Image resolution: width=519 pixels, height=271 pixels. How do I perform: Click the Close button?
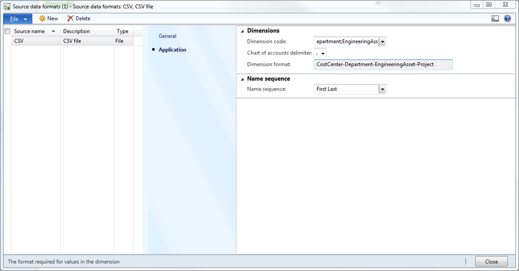[x=491, y=261]
